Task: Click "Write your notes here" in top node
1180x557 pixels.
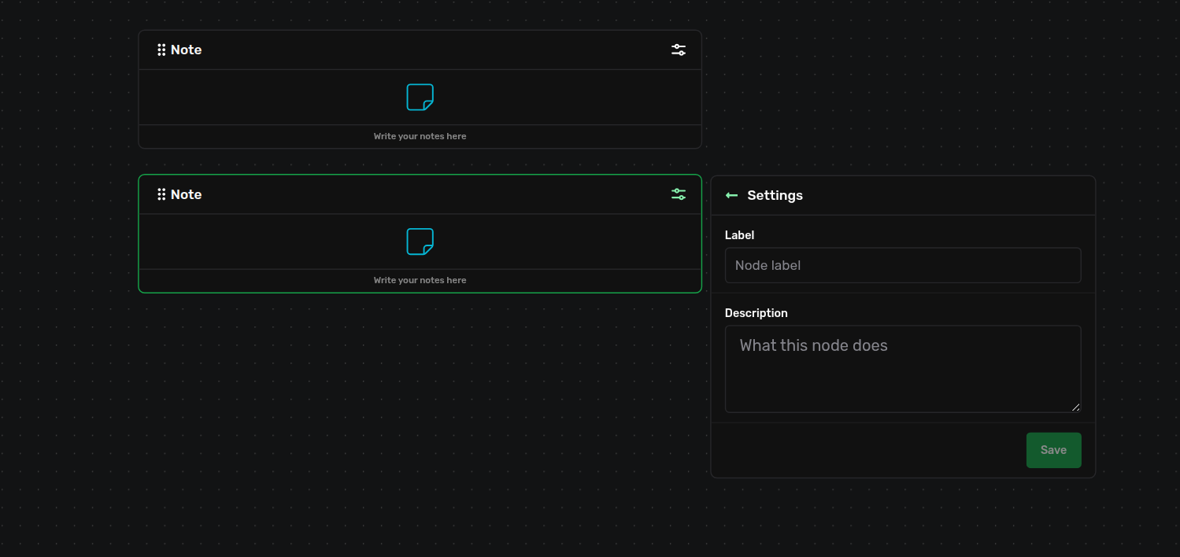Action: 420,136
